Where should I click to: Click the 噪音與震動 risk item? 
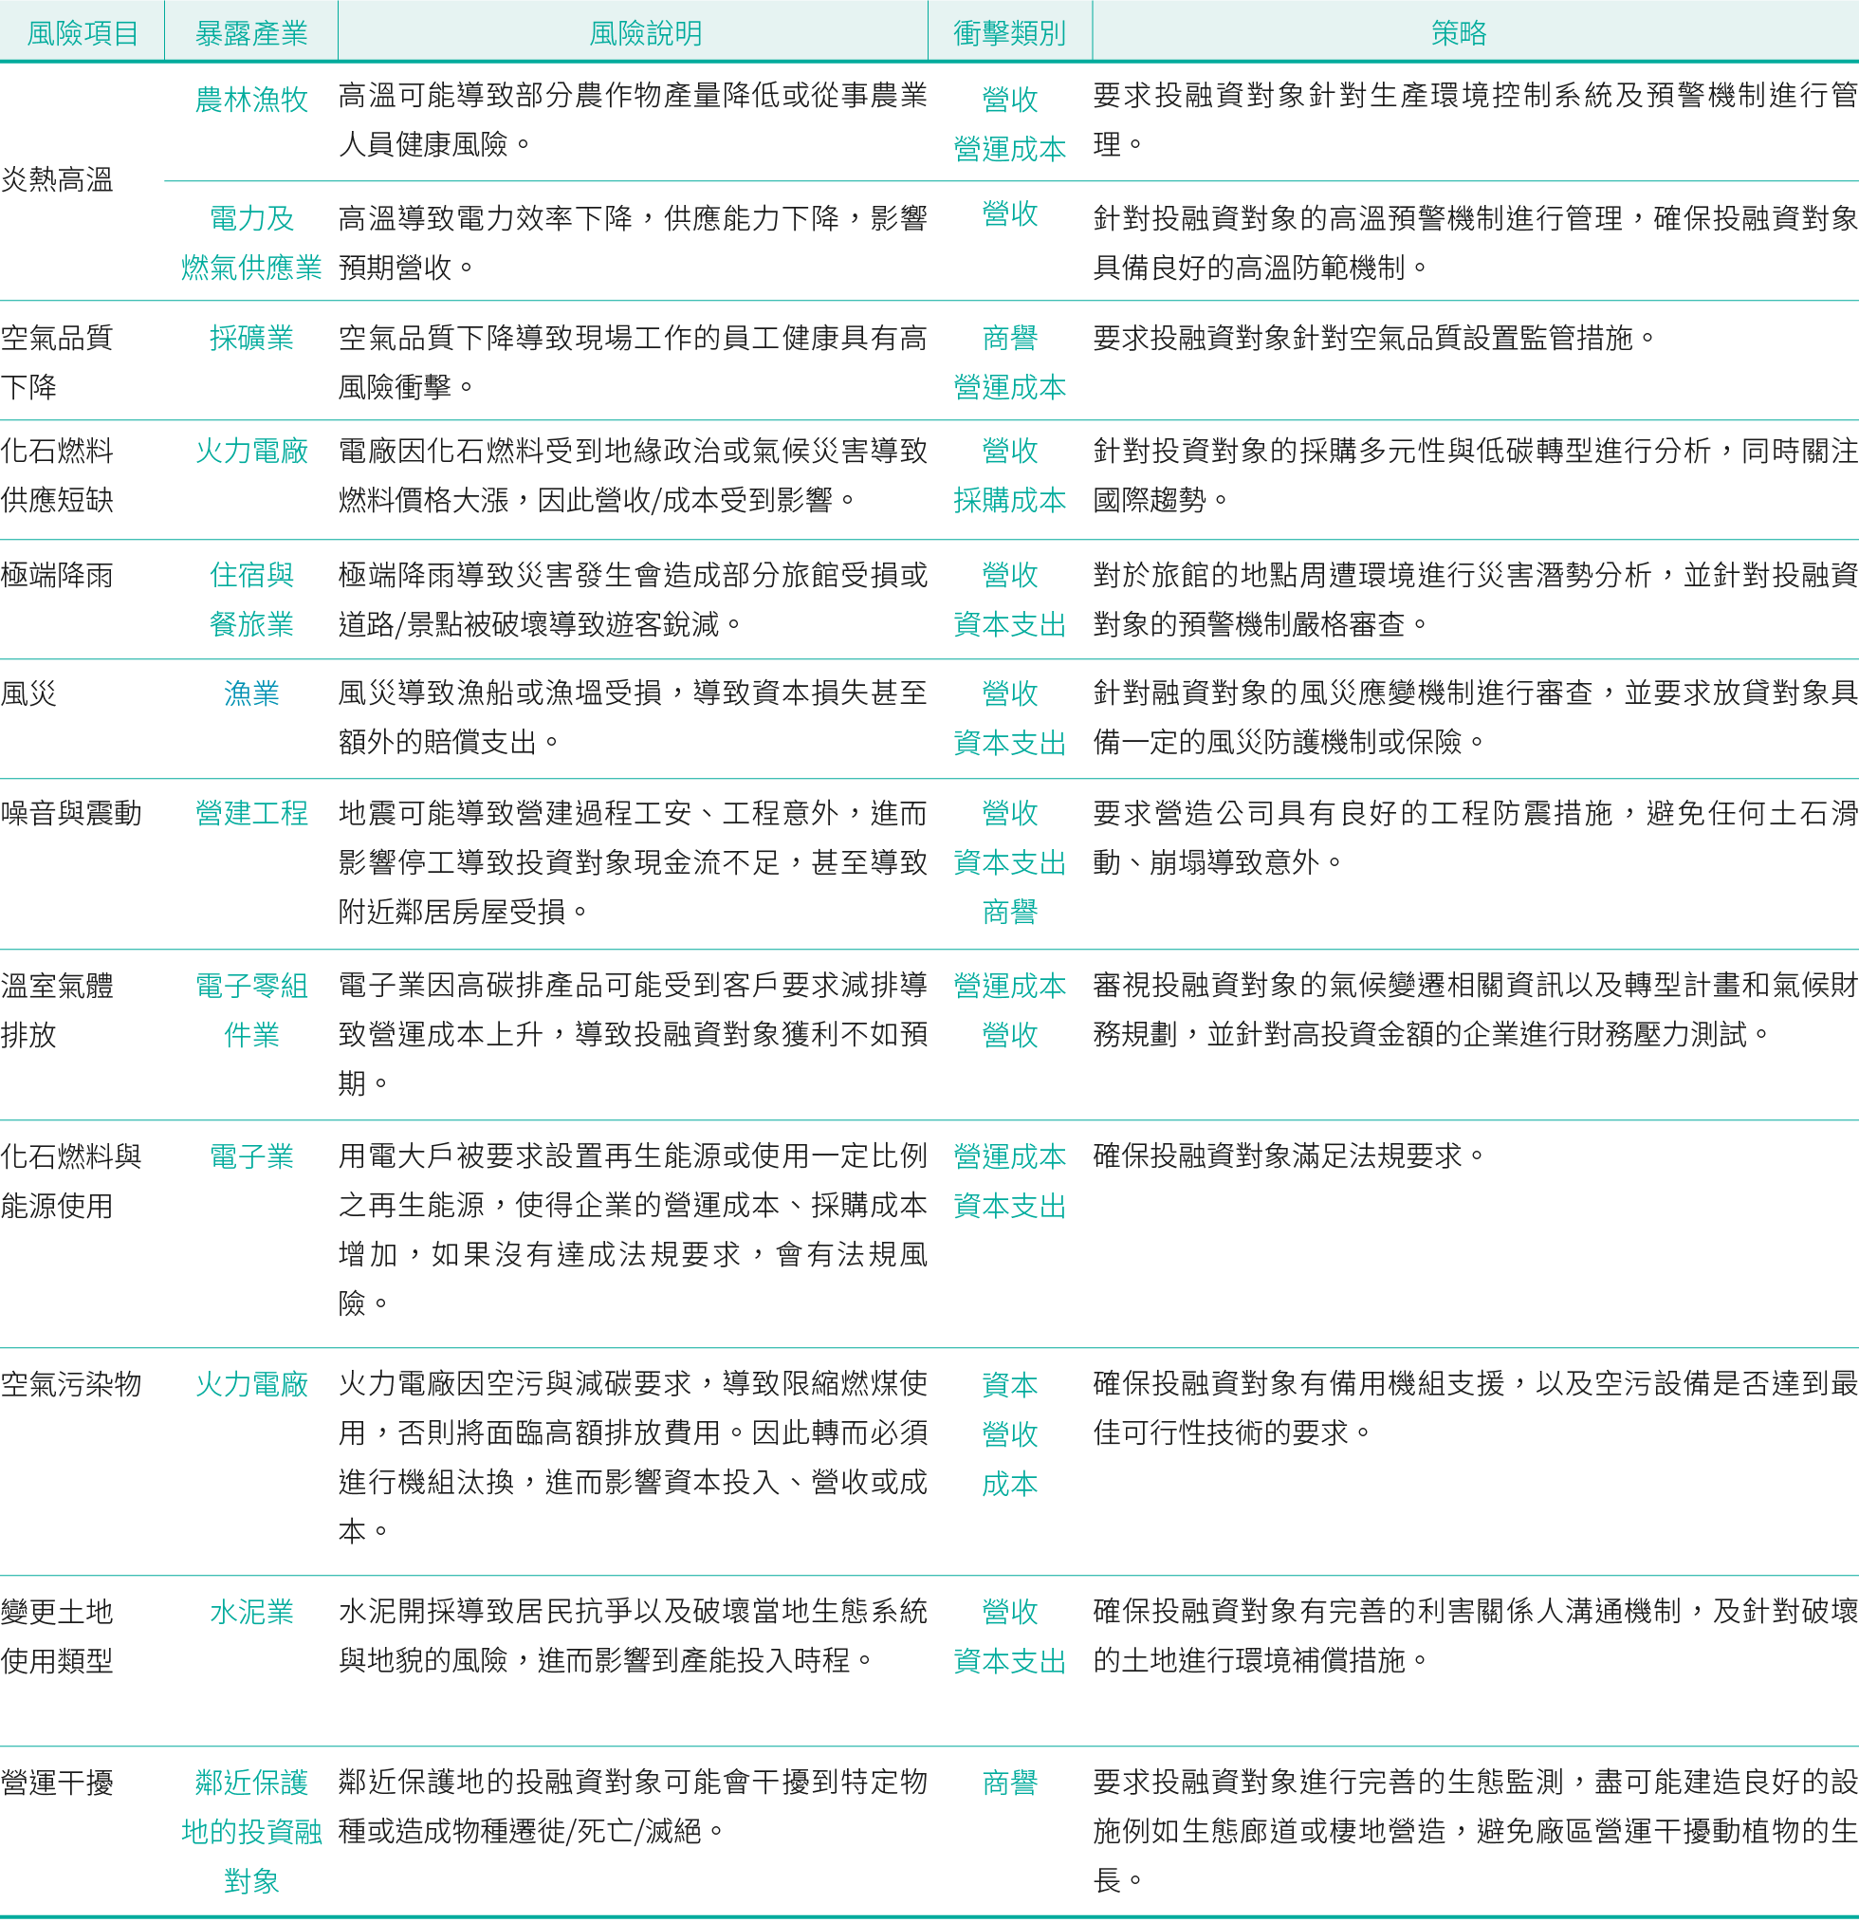coord(70,813)
